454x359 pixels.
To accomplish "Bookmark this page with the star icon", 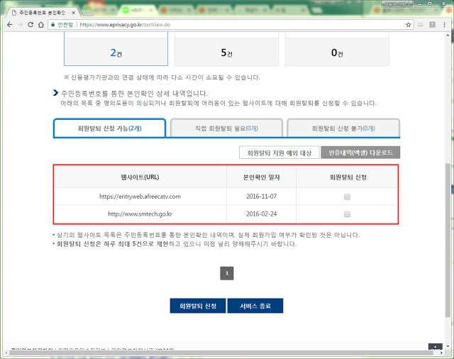I will [x=409, y=25].
